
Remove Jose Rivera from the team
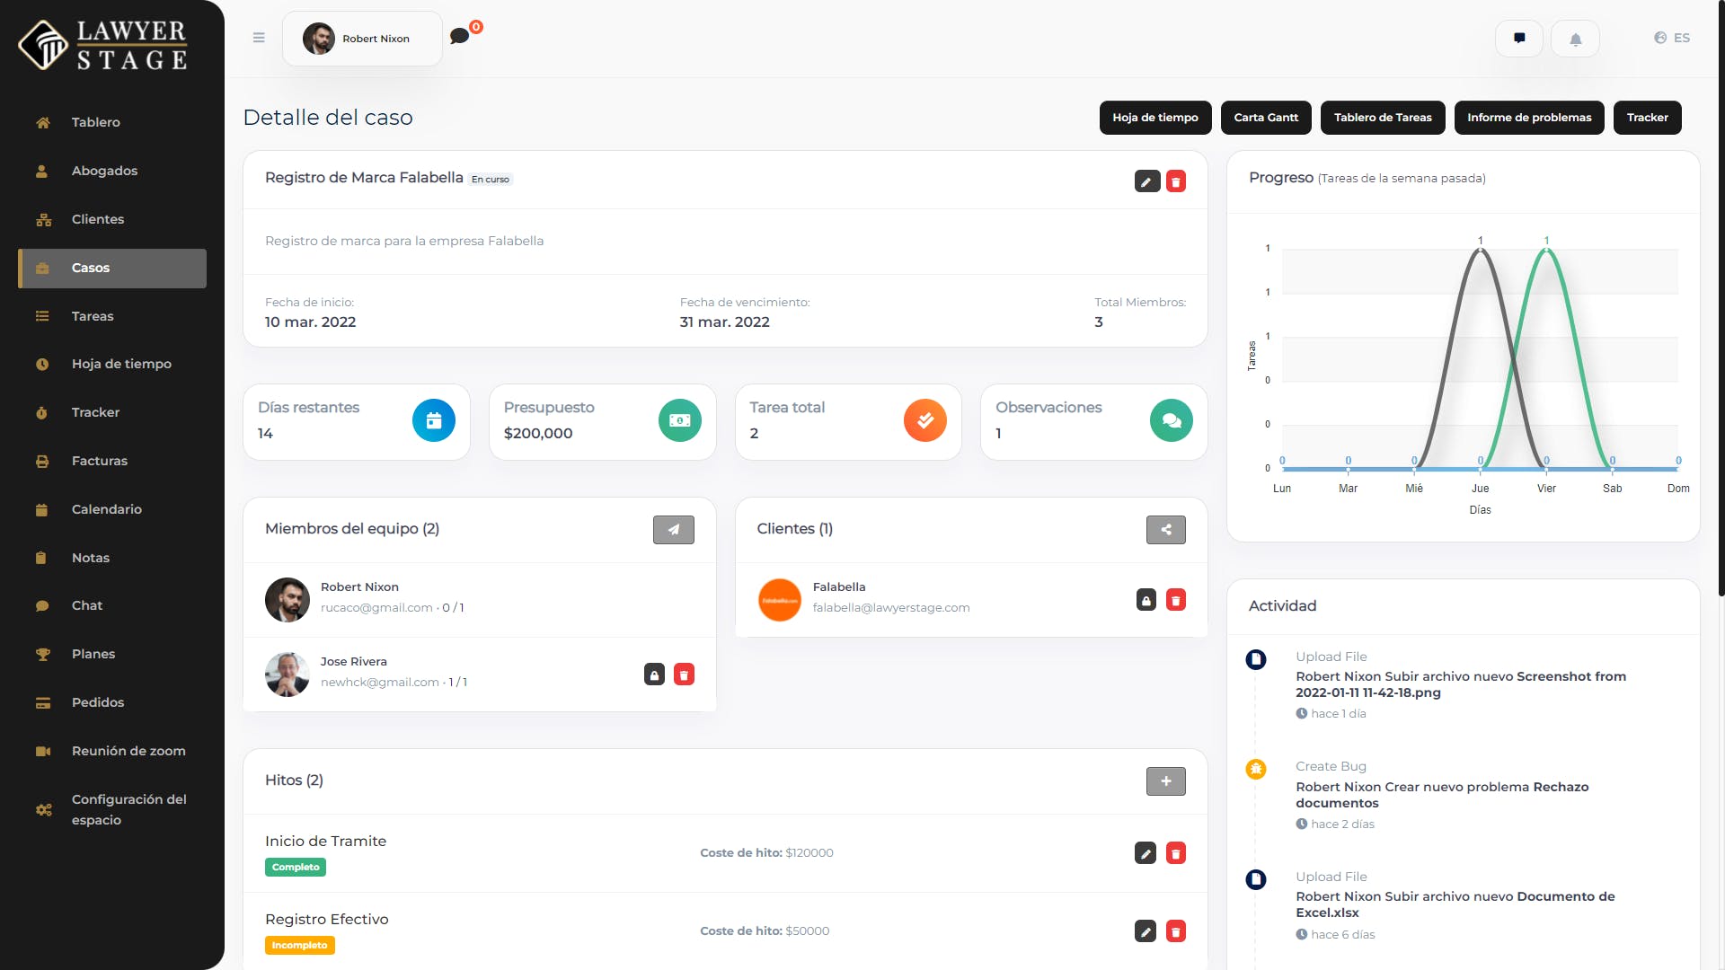pos(685,675)
